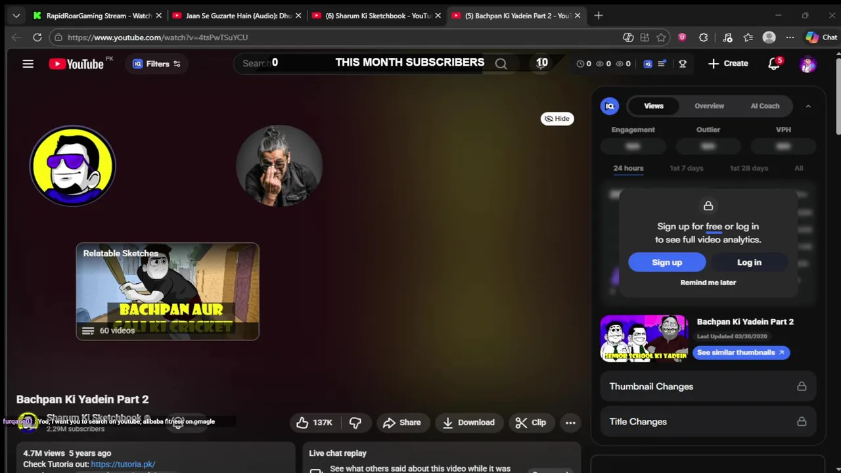
Task: Open browser settings and more menu
Action: tap(790, 37)
